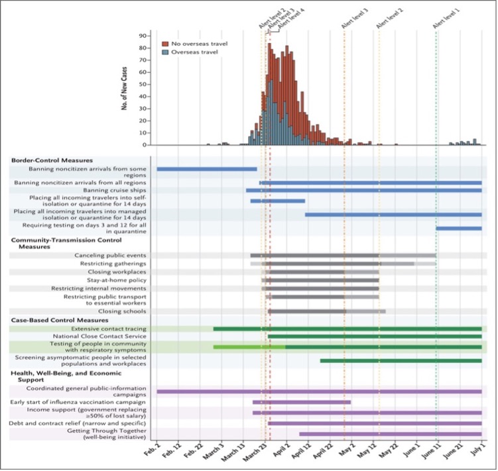Click the light green segment of community testing bar

pyautogui.click(x=249, y=347)
